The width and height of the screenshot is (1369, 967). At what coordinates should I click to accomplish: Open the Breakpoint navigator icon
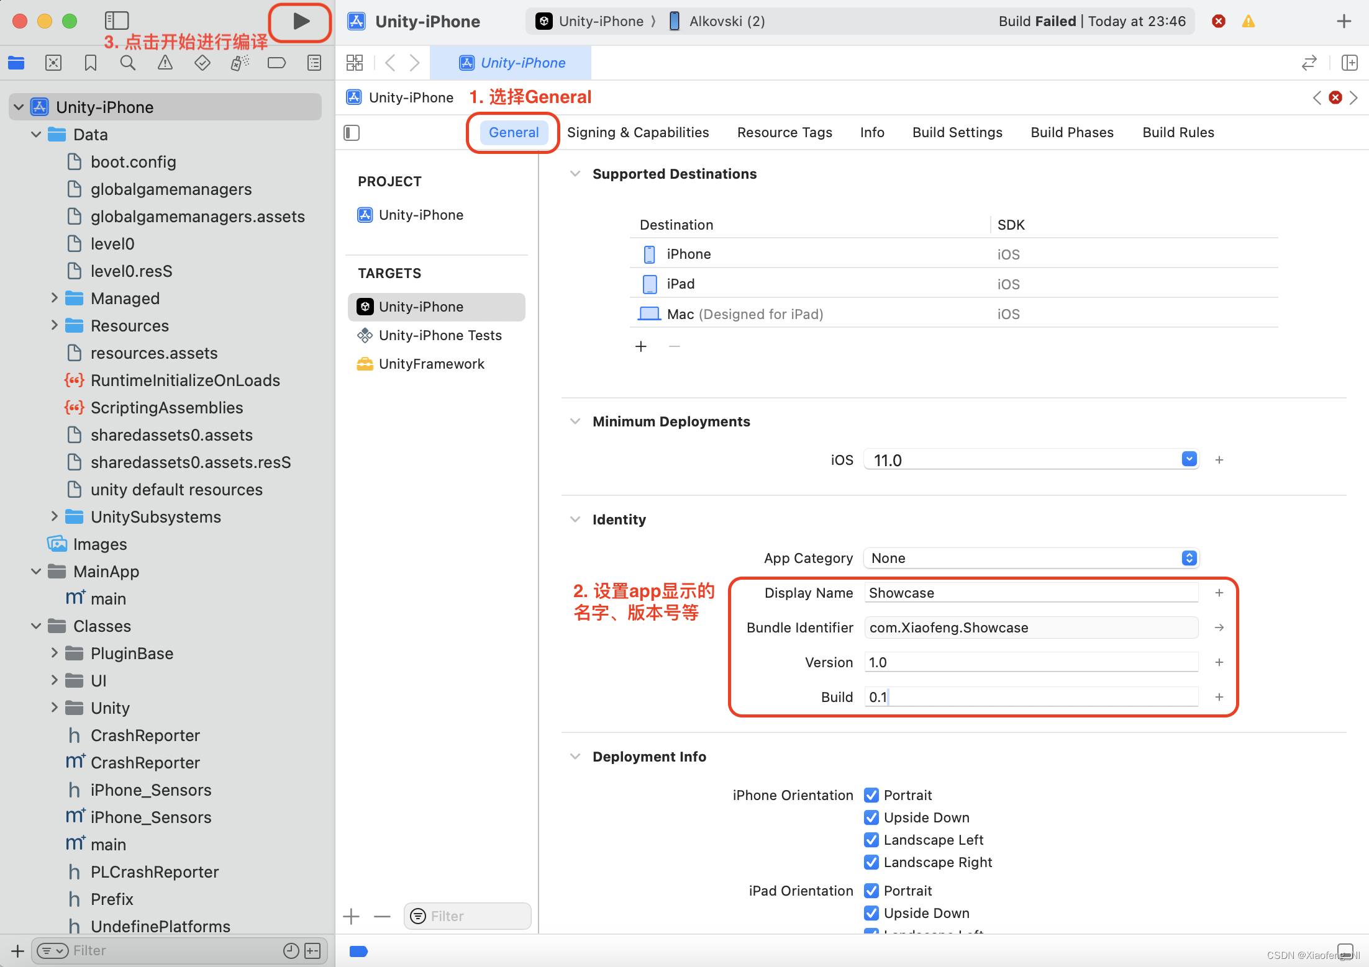[276, 63]
